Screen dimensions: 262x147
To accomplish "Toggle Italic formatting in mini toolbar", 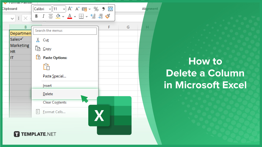I will (x=44, y=16).
